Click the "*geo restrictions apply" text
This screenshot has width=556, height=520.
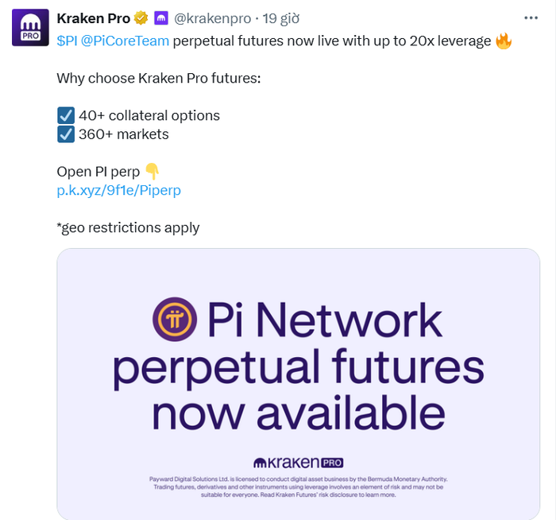[128, 228]
